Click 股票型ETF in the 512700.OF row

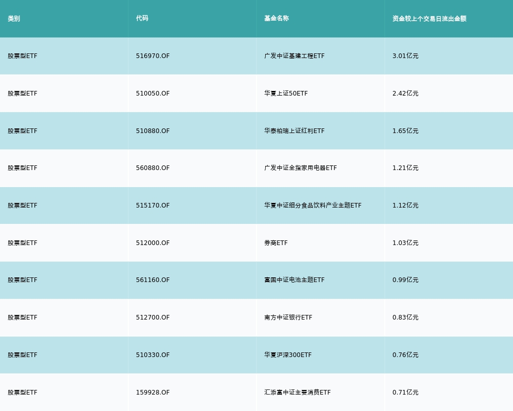(x=23, y=317)
